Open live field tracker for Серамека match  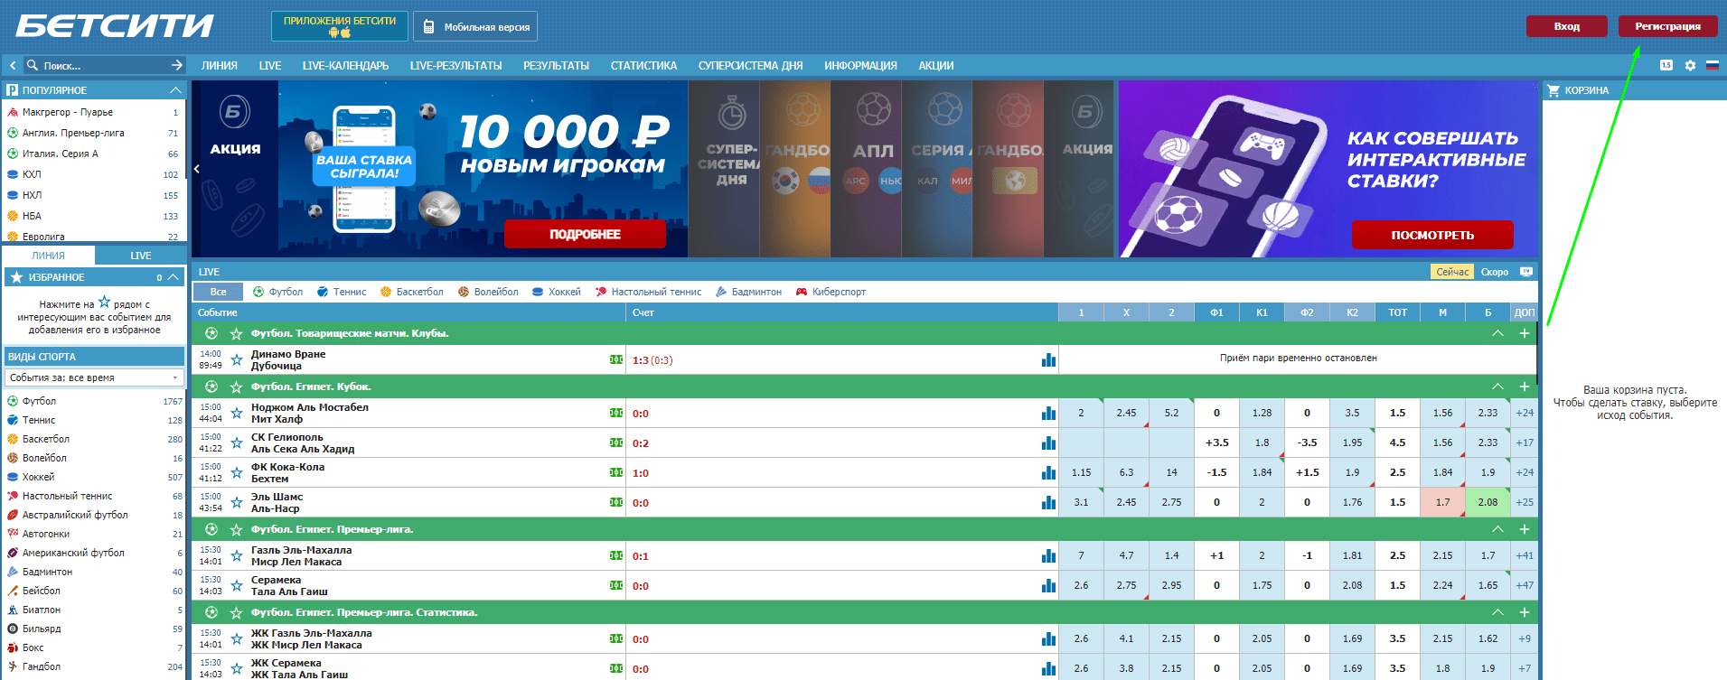616,585
